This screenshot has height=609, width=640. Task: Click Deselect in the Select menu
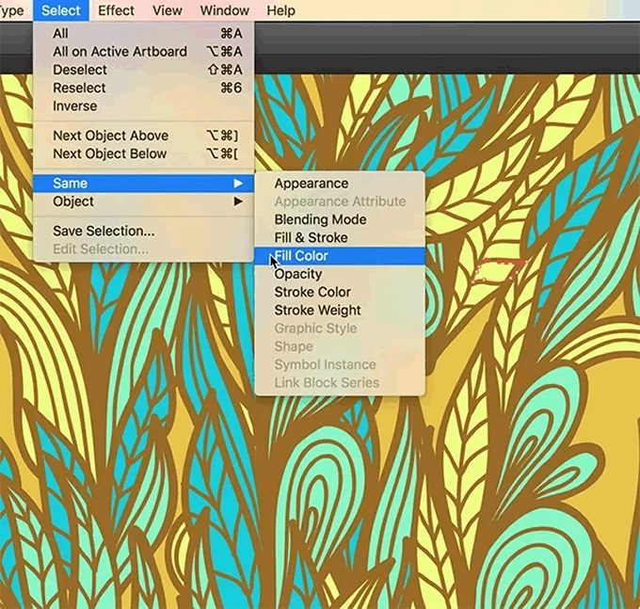[80, 70]
